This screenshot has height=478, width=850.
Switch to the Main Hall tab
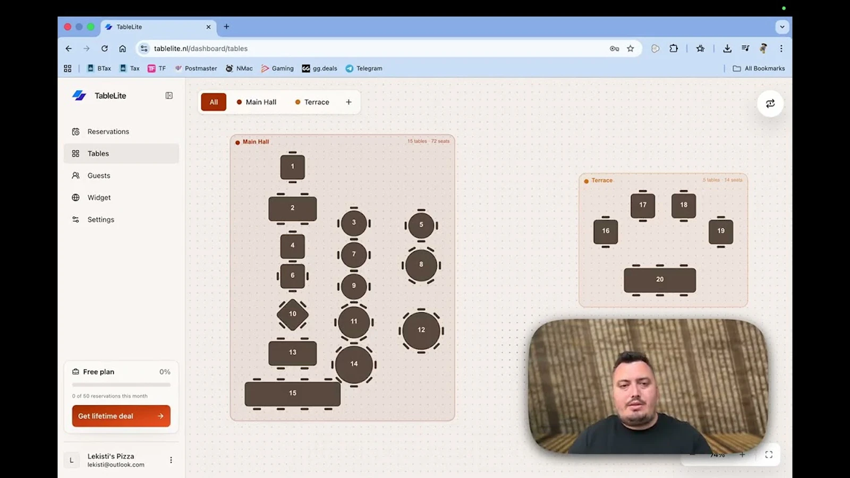(257, 102)
